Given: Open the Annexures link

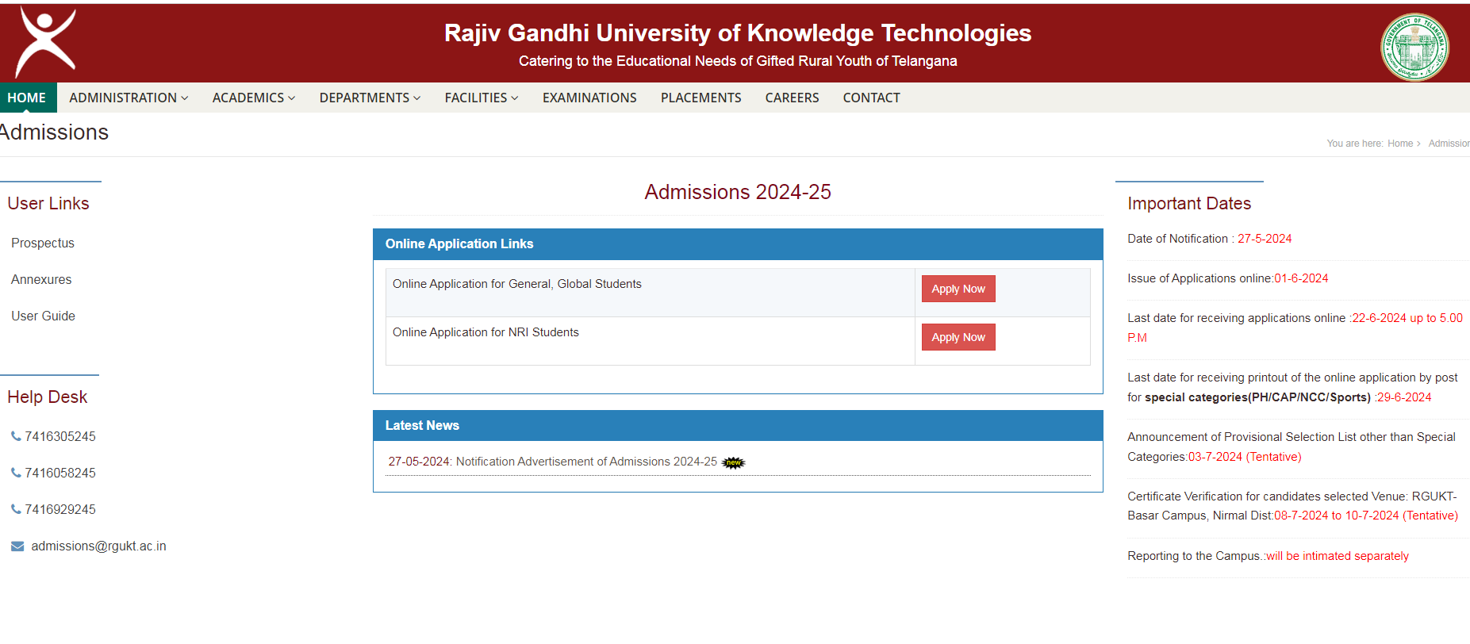Looking at the screenshot, I should 41,280.
